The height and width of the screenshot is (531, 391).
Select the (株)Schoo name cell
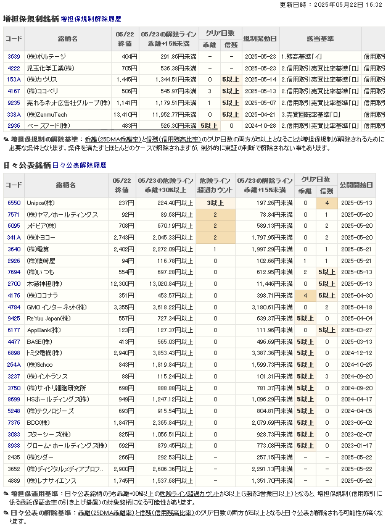click(66, 365)
